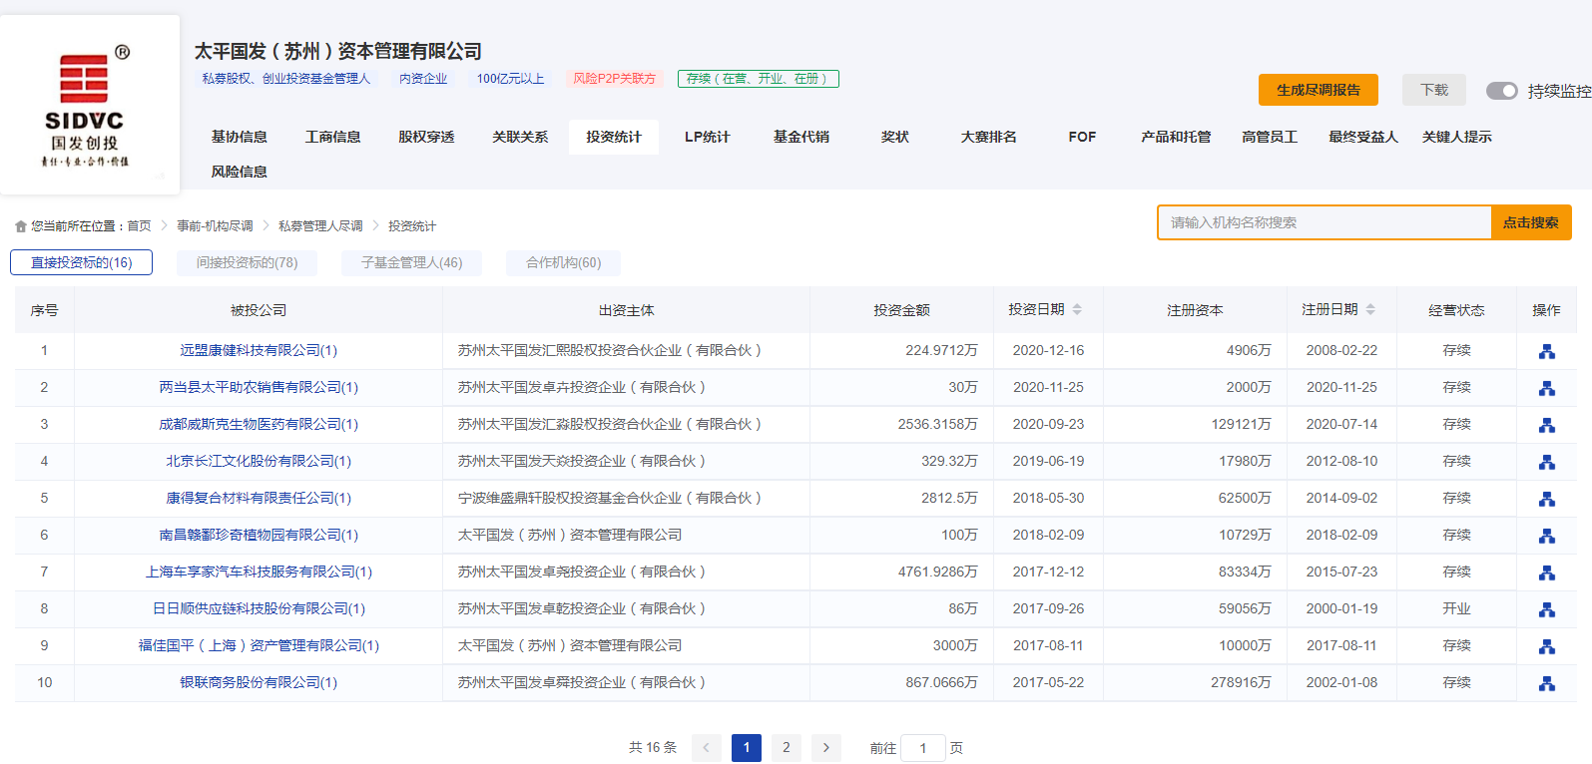The image size is (1592, 764).
Task: Click the structure icon for 远盟康健科技有限公司 row
Action: [1546, 351]
